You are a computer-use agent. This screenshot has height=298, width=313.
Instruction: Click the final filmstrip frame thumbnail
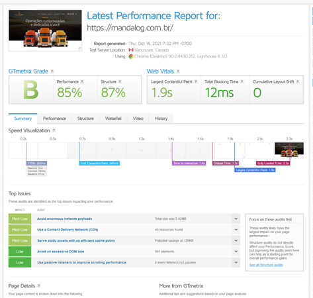click(289, 150)
